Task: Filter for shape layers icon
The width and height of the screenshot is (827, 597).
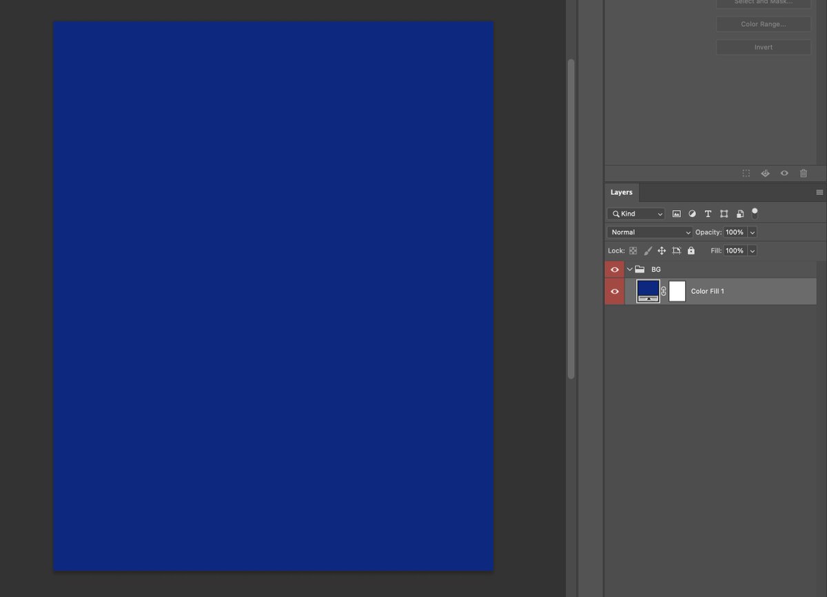Action: click(x=724, y=214)
